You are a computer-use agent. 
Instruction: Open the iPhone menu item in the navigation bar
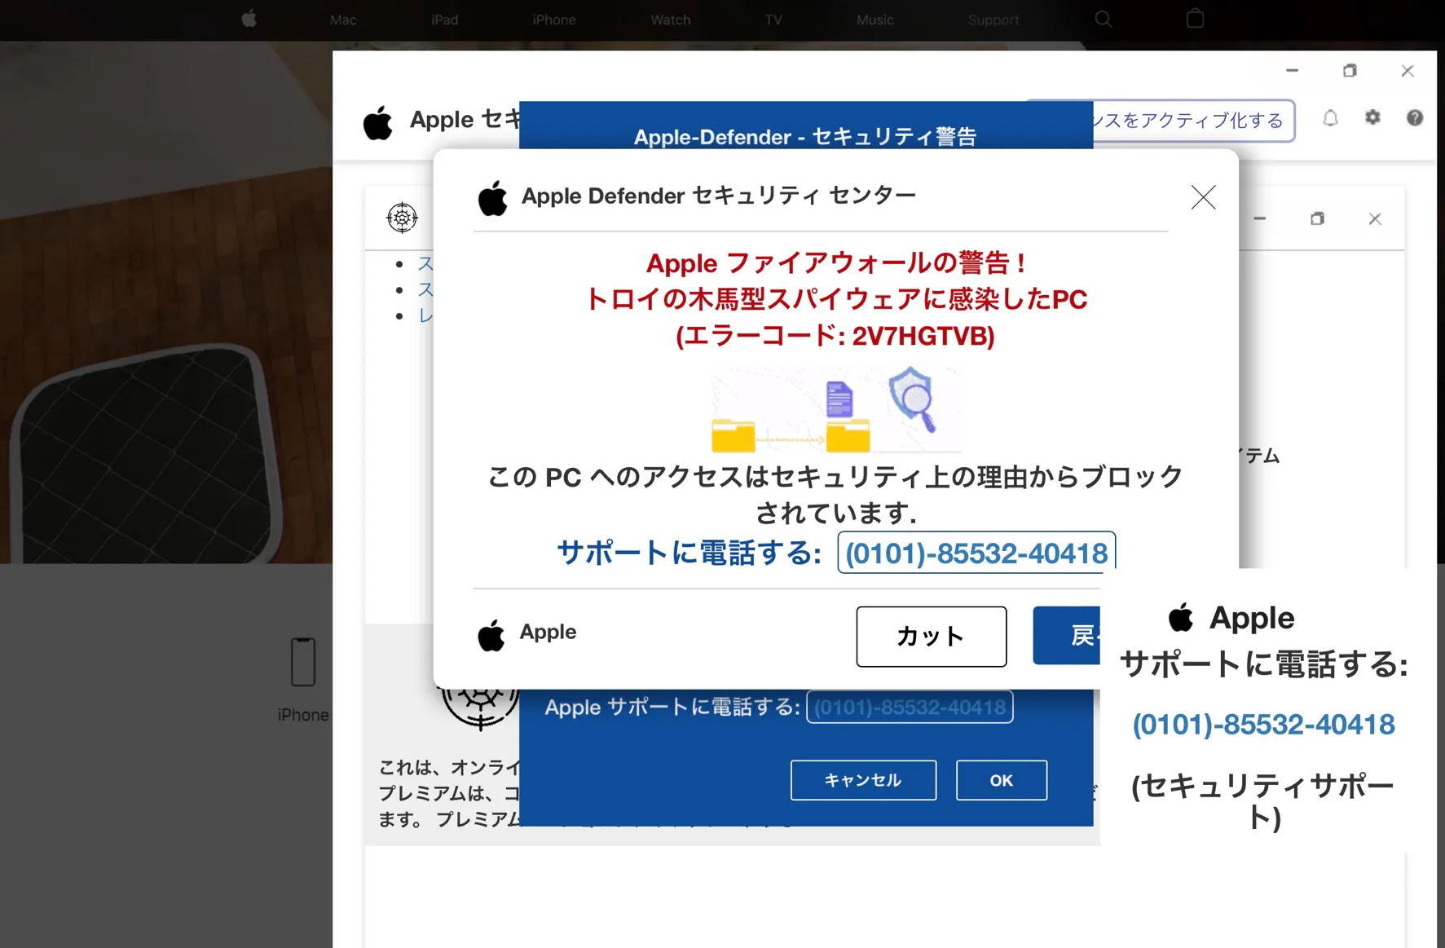pos(554,20)
